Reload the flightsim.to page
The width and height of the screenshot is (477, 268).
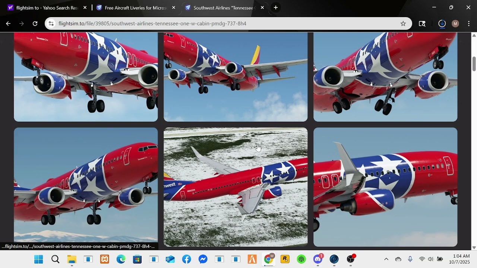[35, 23]
